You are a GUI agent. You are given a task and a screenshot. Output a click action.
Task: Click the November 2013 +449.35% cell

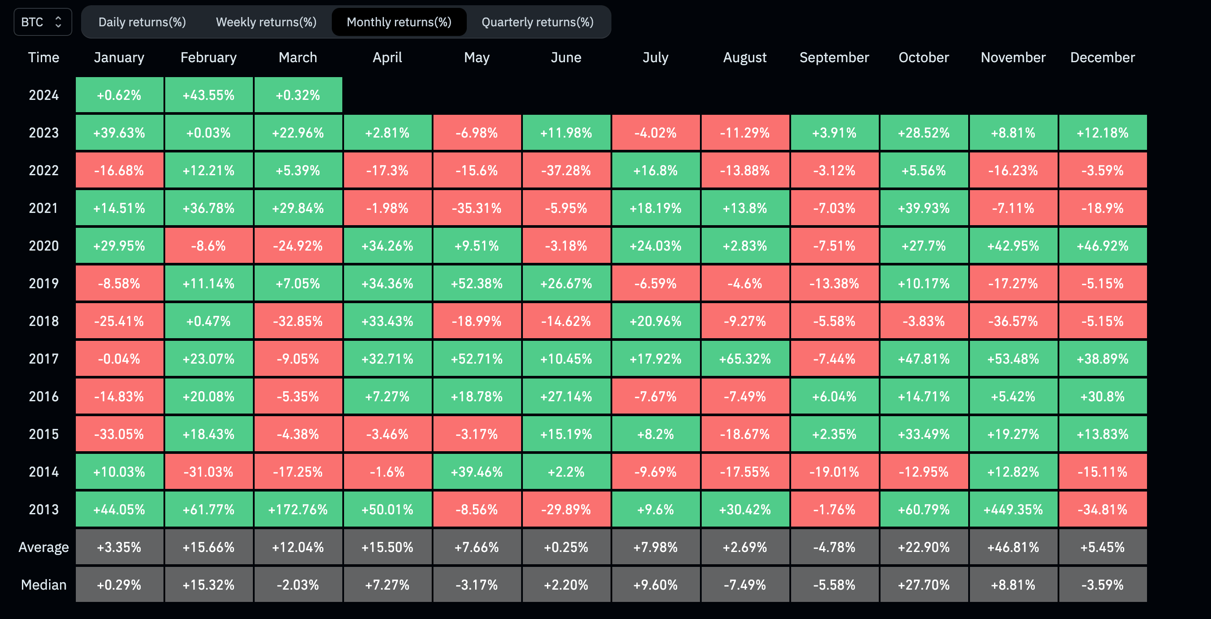click(x=1013, y=509)
